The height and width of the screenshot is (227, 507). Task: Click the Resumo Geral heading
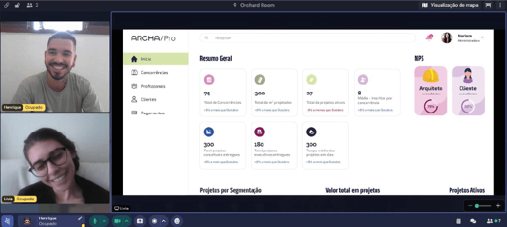[x=216, y=58]
